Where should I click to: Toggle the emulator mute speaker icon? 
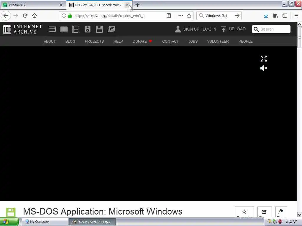click(x=264, y=68)
